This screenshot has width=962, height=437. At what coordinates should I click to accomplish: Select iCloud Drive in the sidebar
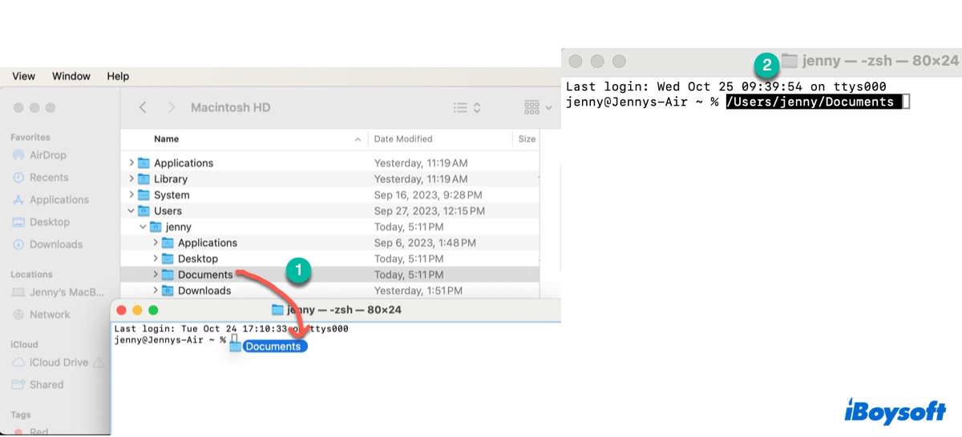click(51, 363)
